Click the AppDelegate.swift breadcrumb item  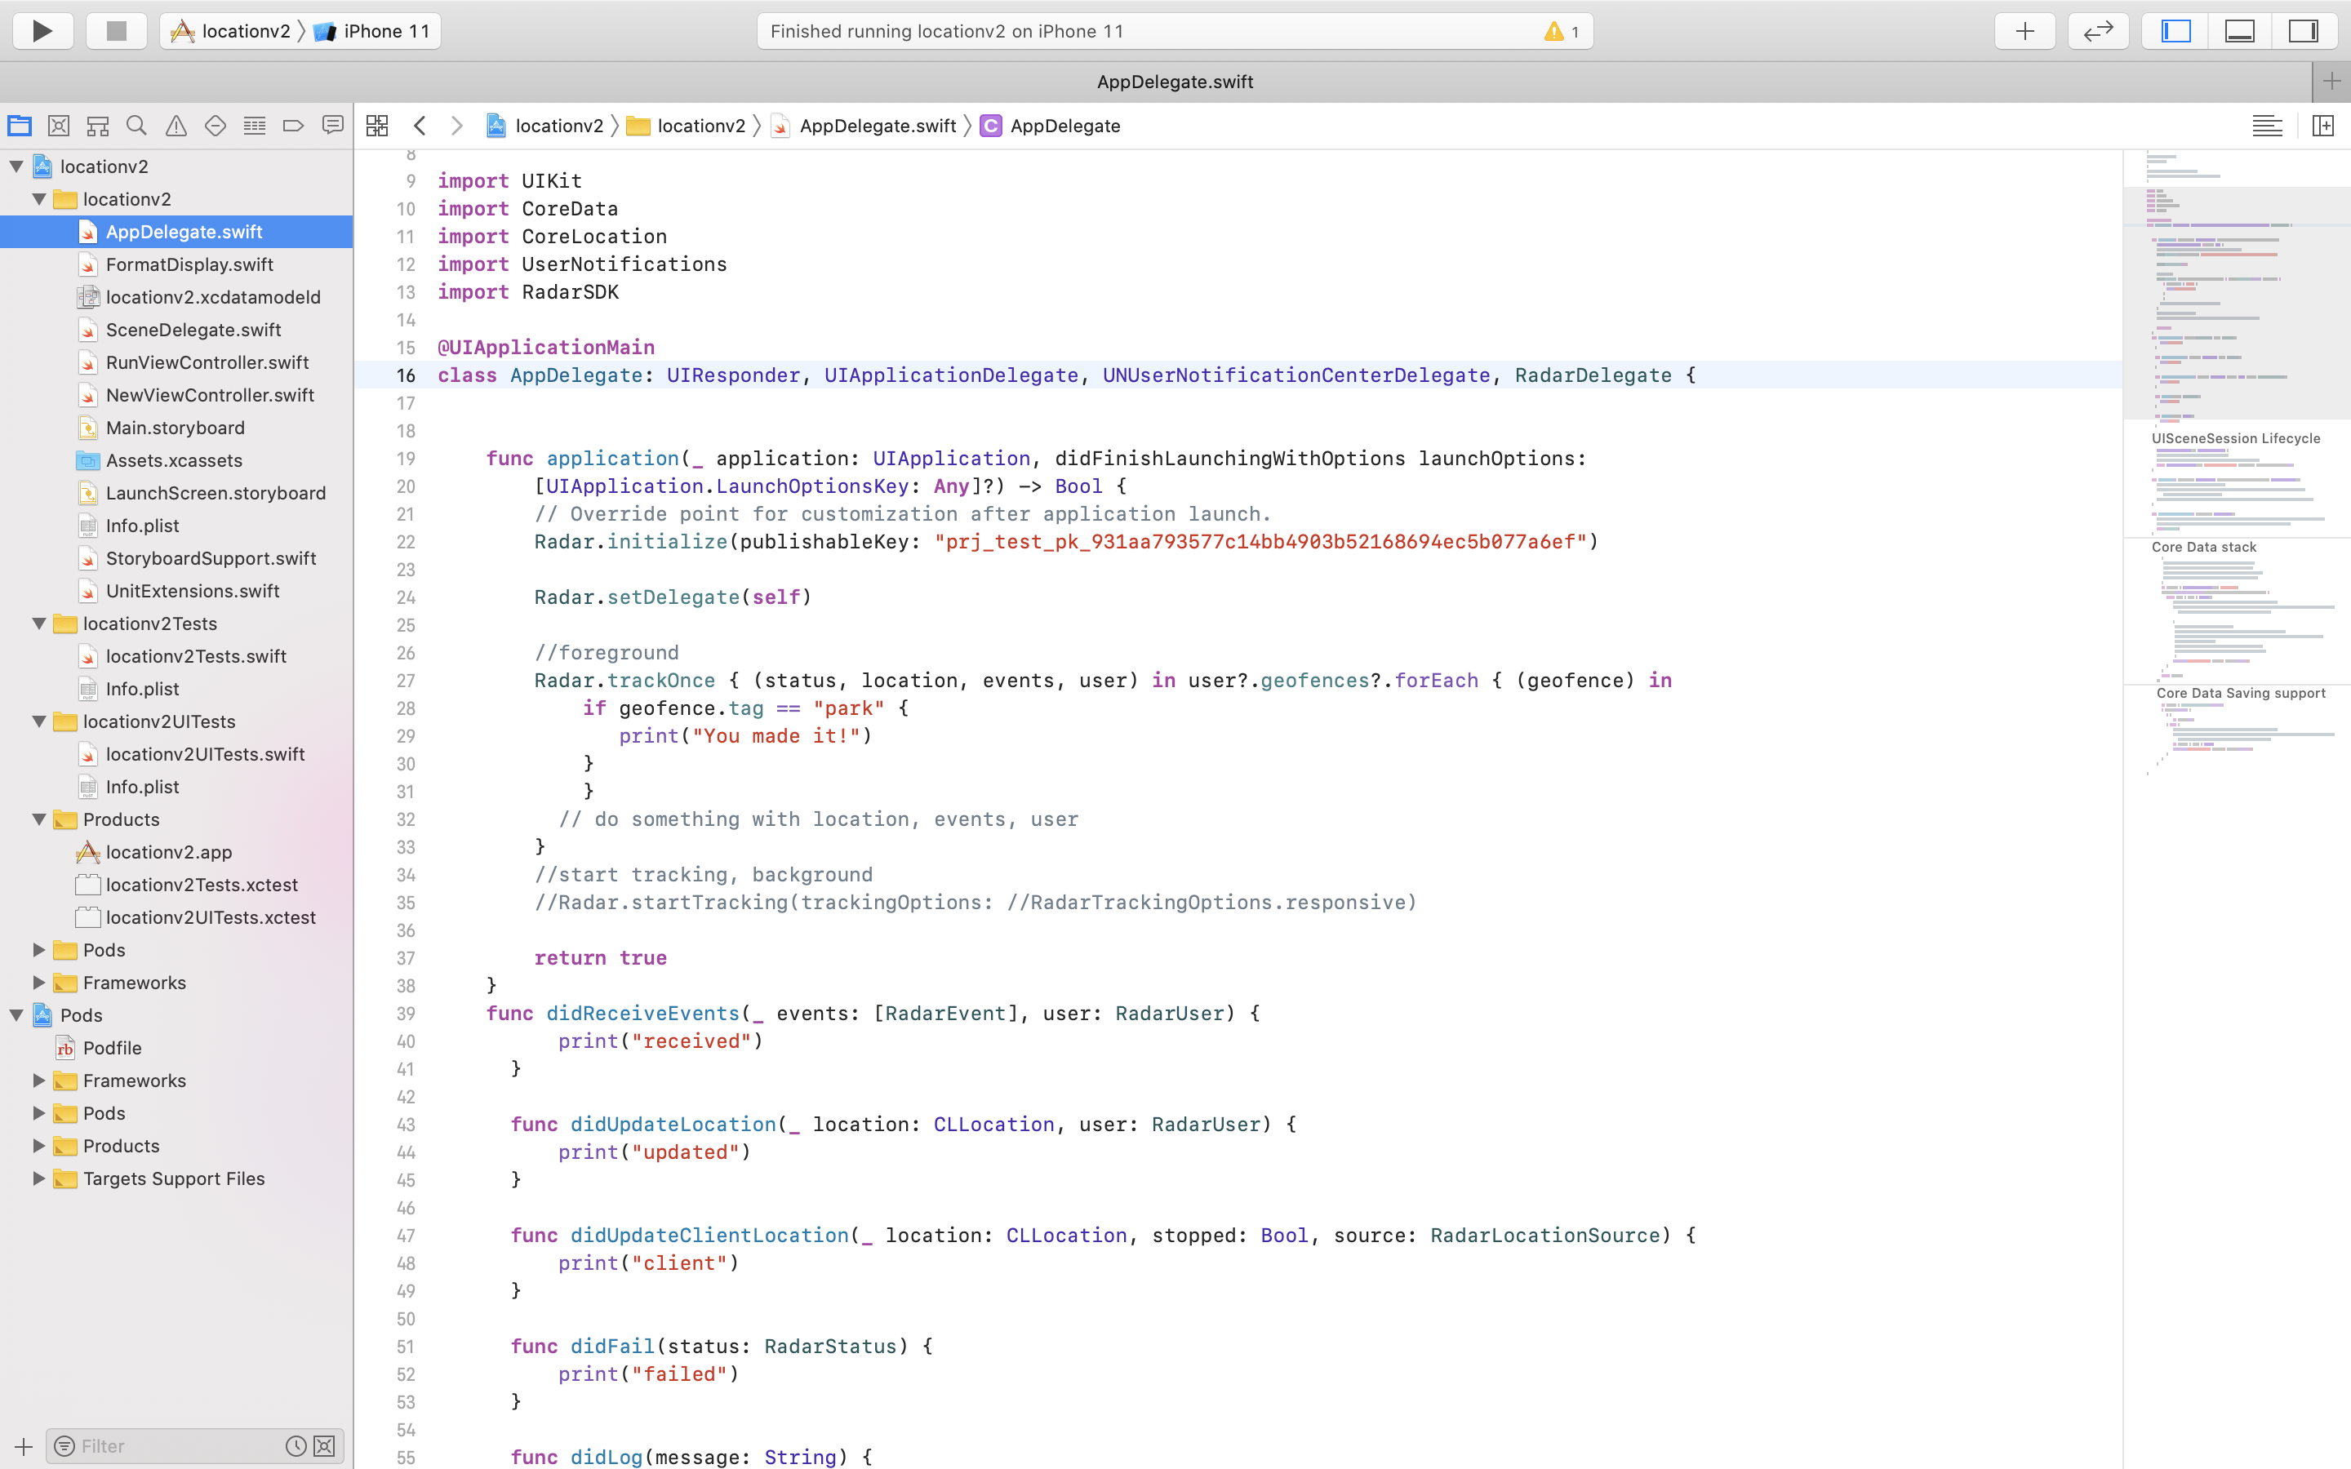click(x=876, y=126)
